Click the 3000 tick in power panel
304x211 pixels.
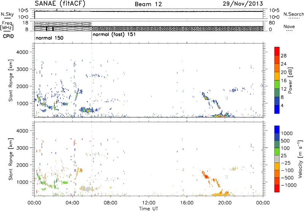click(x=22, y=69)
